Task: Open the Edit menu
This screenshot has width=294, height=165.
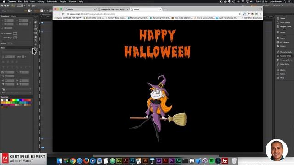Action: (26, 1)
